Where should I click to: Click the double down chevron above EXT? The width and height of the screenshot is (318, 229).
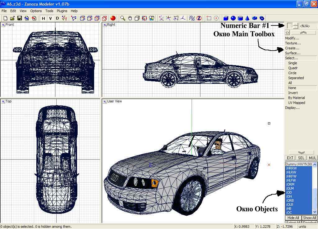point(301,152)
